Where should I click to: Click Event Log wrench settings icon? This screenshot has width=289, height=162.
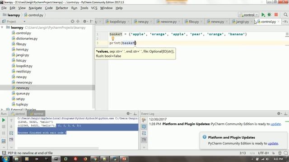[144, 120]
